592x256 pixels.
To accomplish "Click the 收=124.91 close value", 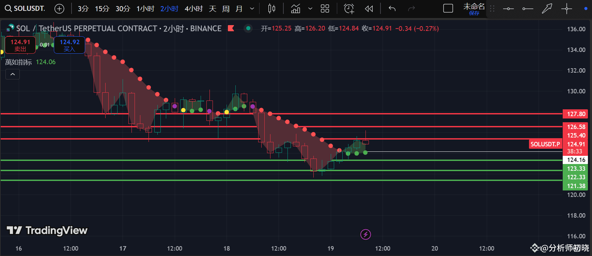I will 377,29.
